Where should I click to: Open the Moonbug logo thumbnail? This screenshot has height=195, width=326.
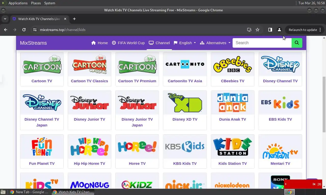(89, 181)
